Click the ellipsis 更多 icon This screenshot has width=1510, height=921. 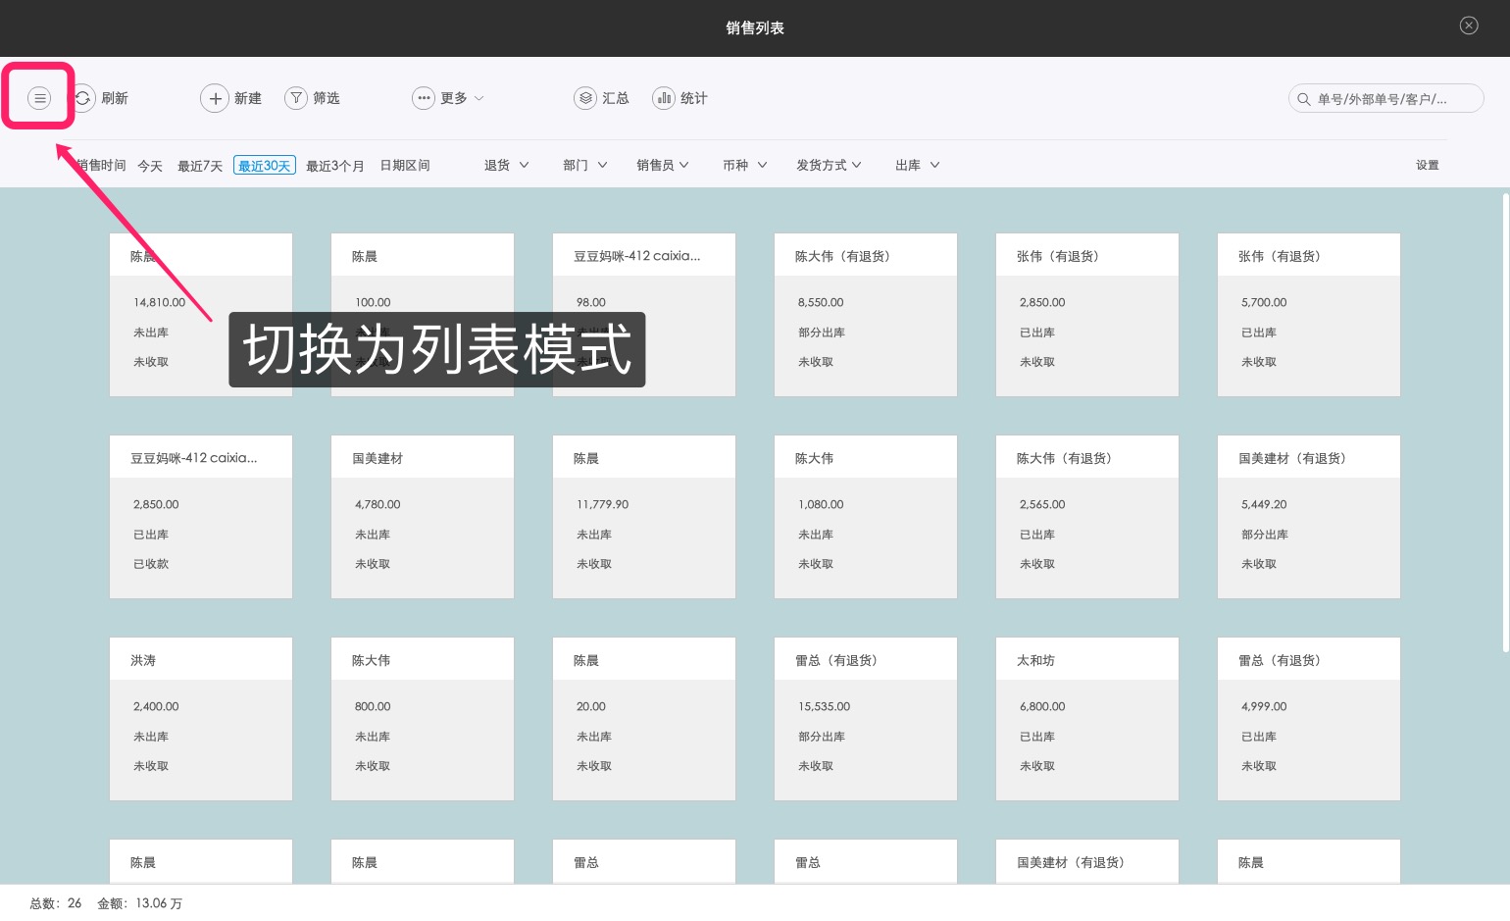click(424, 98)
